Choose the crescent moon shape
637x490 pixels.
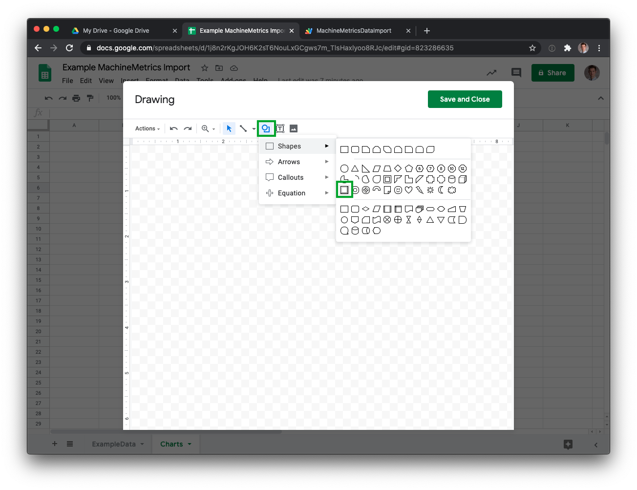tap(441, 190)
